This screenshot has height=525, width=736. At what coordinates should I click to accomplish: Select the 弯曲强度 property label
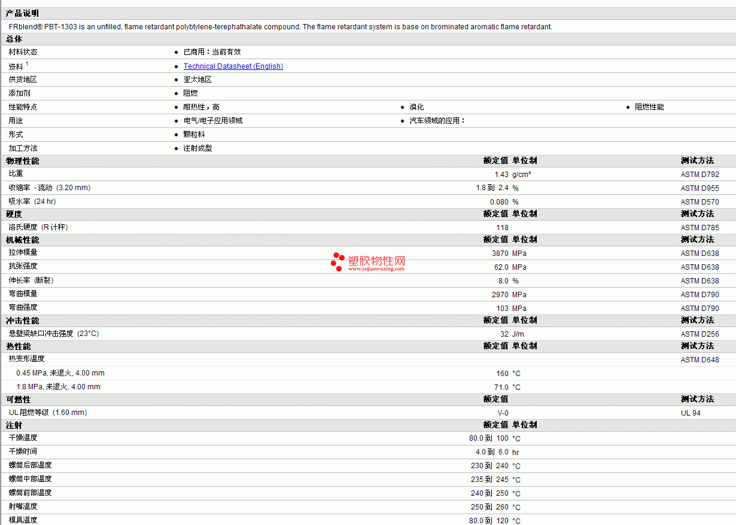click(23, 308)
